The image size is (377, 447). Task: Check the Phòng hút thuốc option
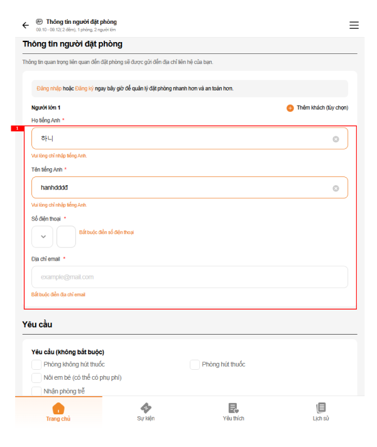coord(195,365)
